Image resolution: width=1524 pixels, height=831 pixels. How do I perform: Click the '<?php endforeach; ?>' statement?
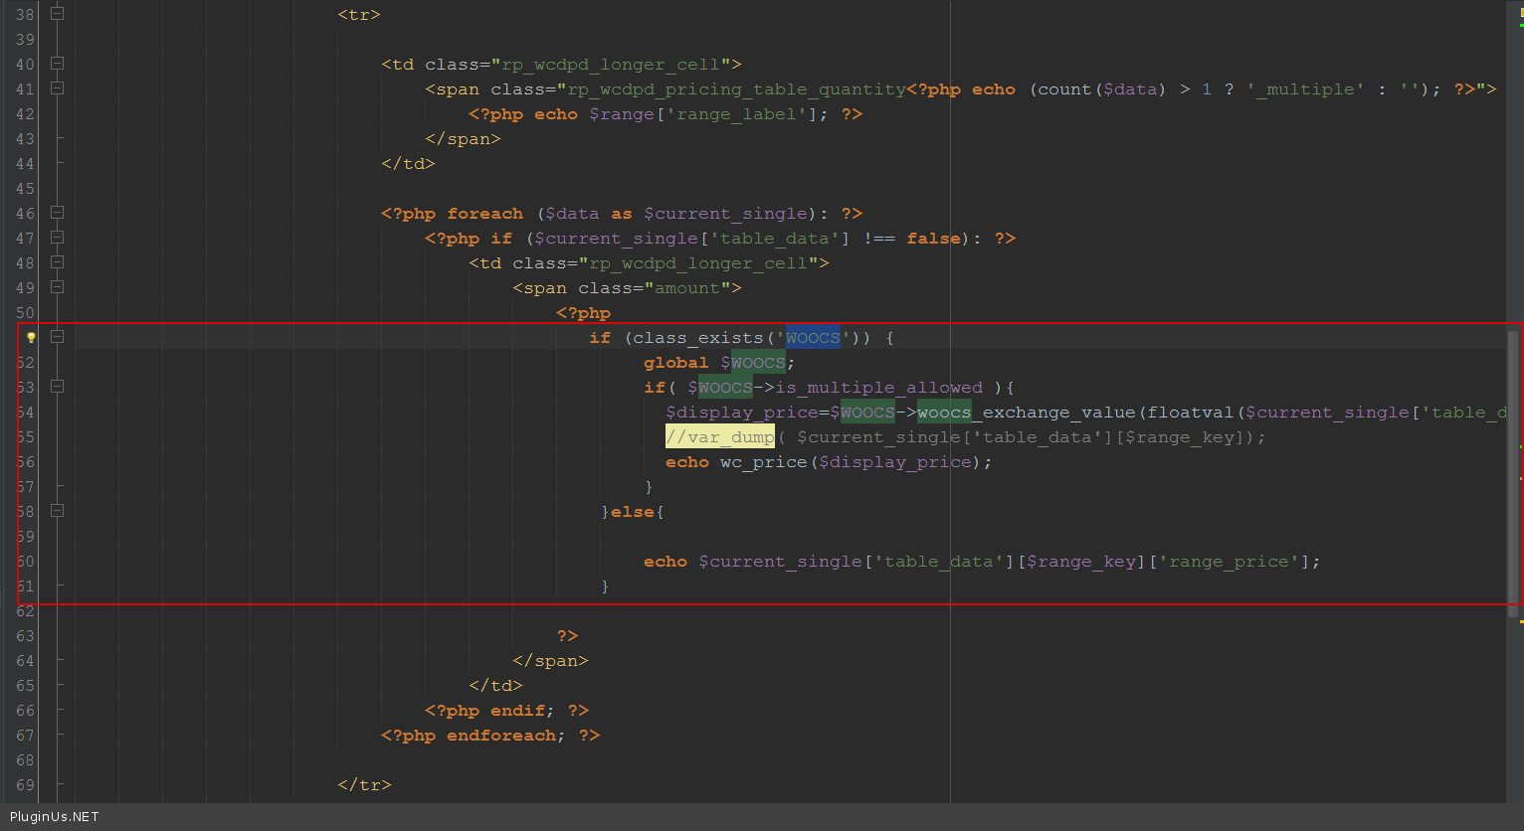coord(490,736)
